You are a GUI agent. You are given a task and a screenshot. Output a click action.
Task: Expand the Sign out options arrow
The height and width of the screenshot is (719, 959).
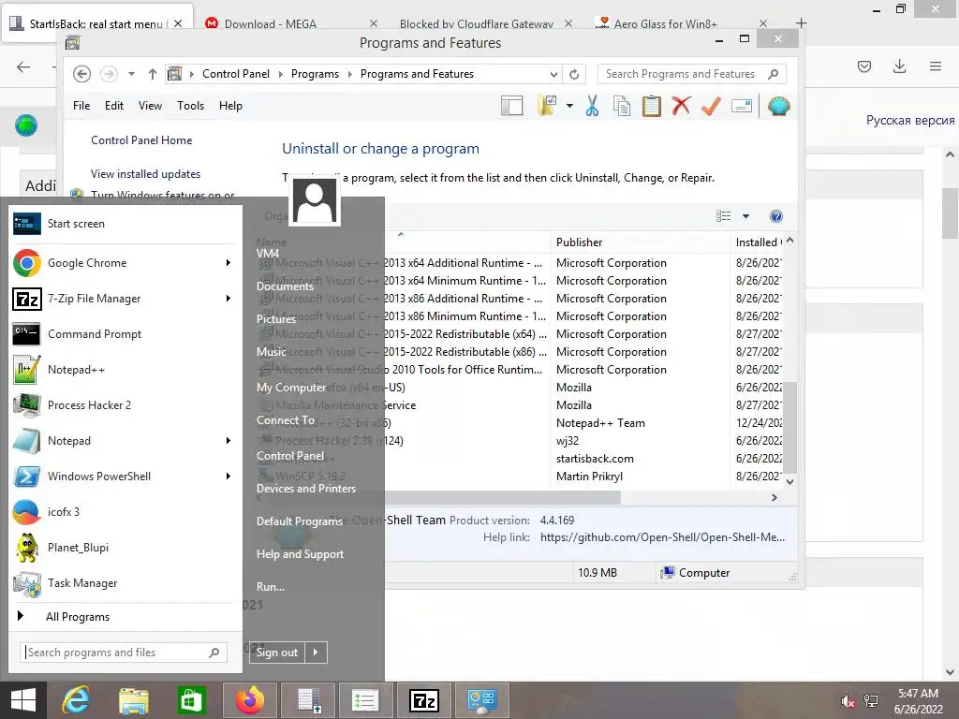point(316,653)
